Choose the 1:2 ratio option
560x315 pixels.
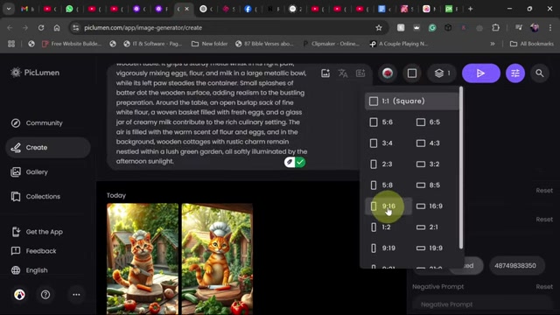[x=381, y=227]
